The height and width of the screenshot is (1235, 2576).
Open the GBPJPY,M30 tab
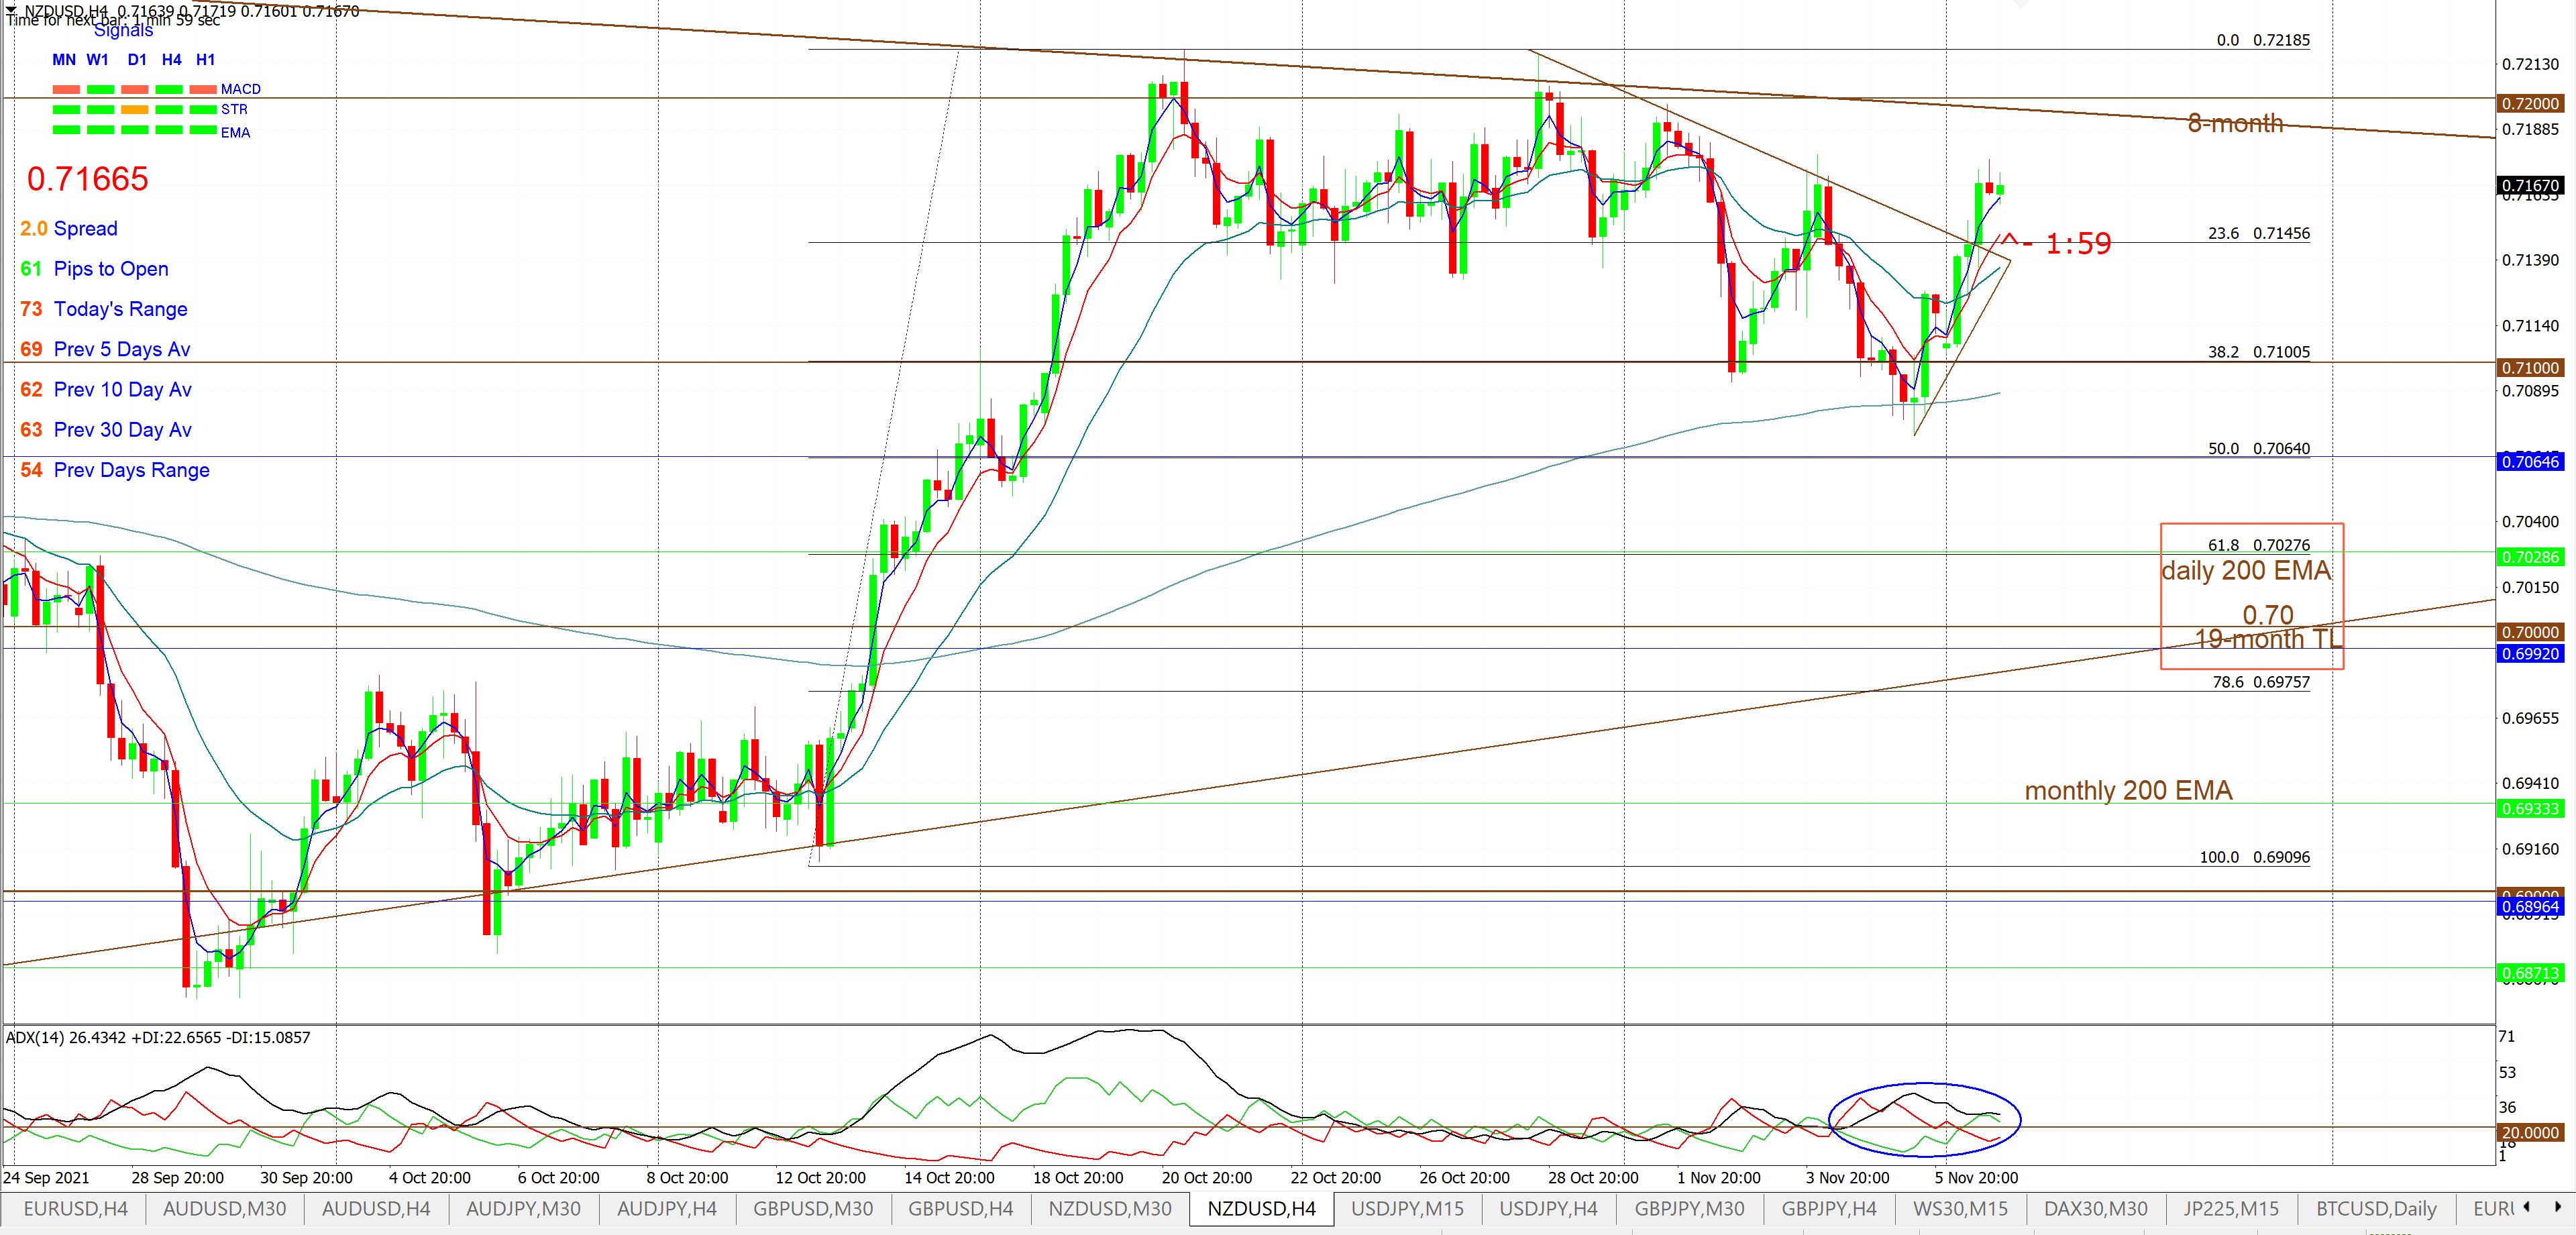coord(1689,1208)
